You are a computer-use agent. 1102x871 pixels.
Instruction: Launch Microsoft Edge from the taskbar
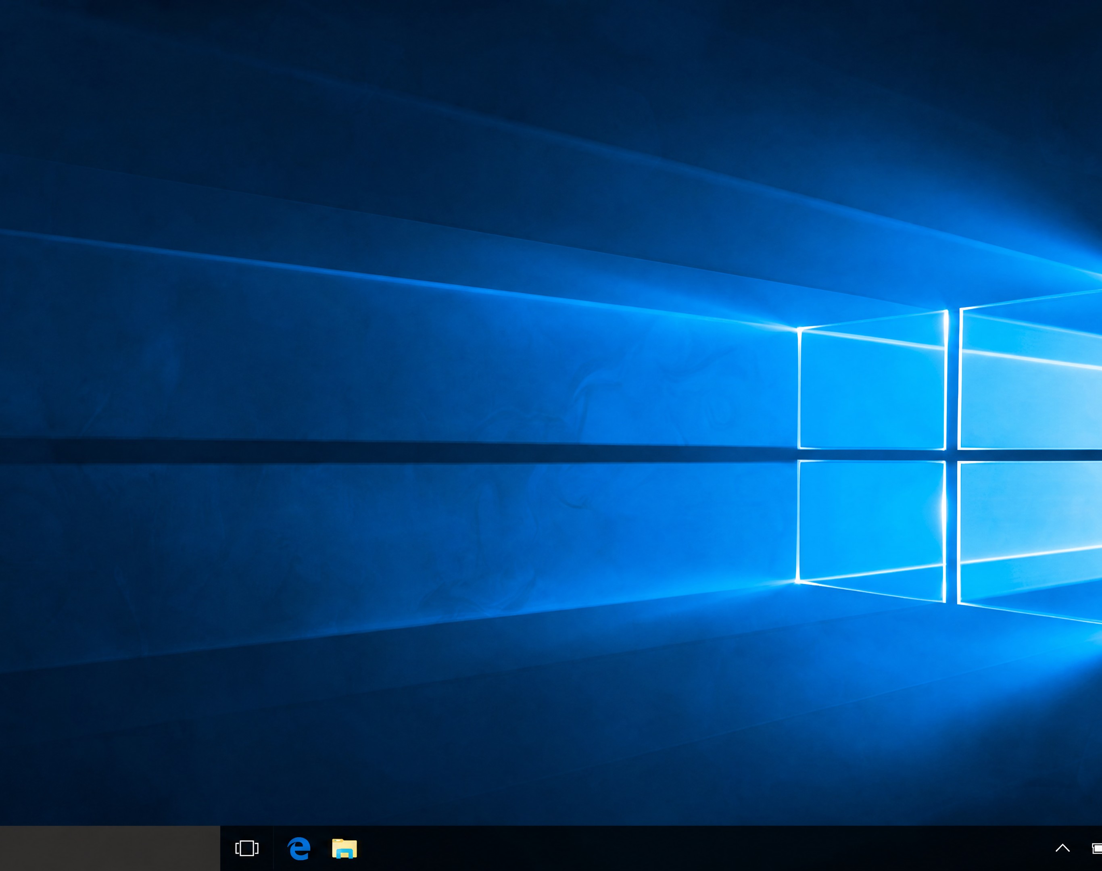tap(299, 848)
